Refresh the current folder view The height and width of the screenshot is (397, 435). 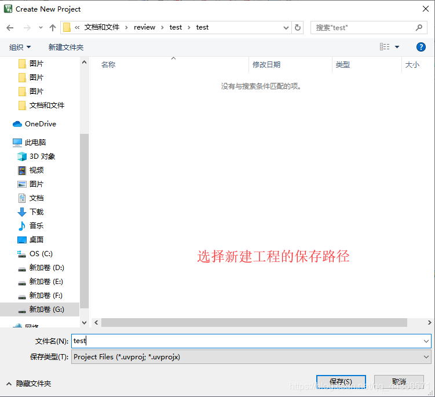[x=298, y=28]
